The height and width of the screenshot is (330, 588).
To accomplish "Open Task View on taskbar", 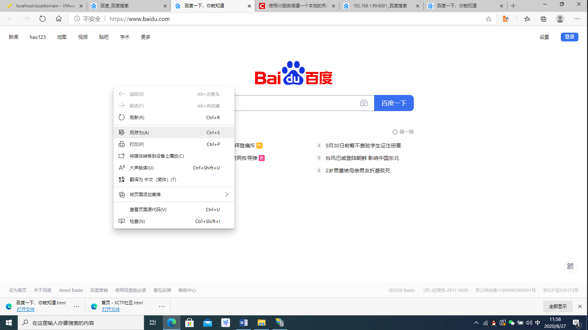I will 153,323.
